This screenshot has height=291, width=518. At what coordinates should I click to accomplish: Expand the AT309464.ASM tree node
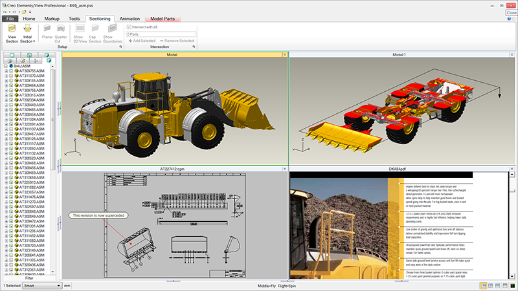(x=6, y=85)
